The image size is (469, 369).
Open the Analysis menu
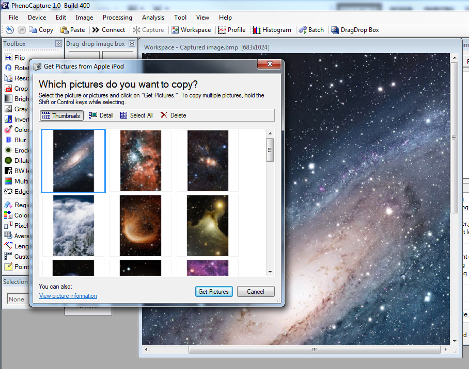coord(153,18)
